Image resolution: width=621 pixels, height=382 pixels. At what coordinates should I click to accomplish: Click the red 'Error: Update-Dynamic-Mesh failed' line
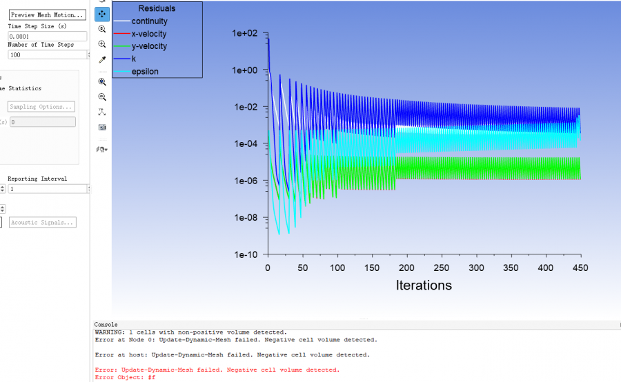tap(217, 370)
